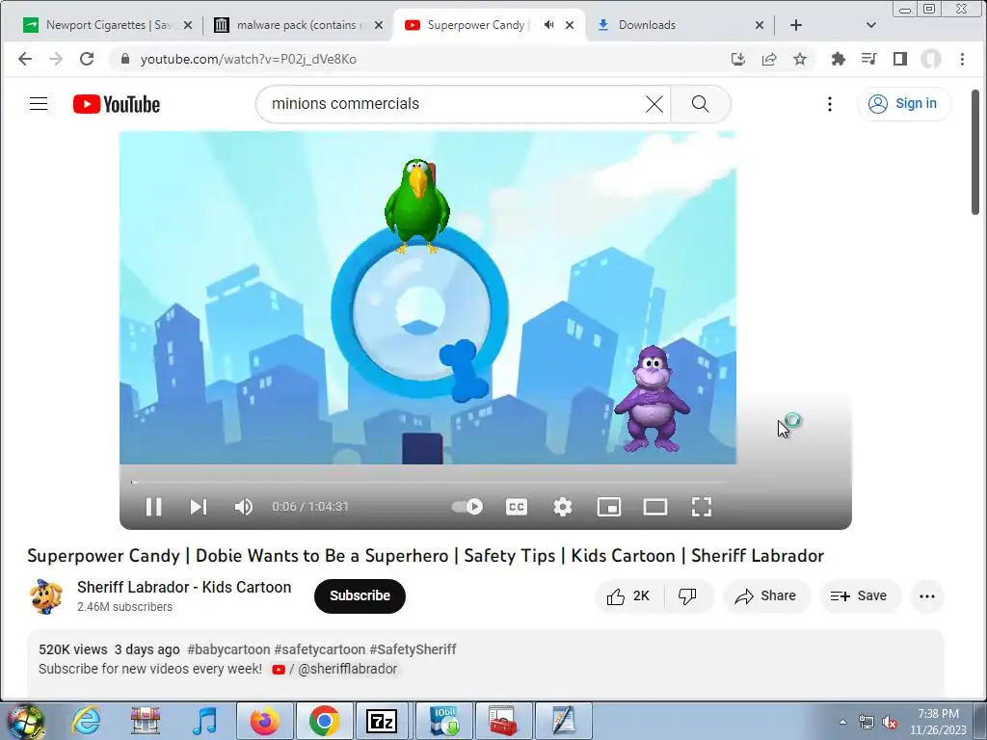
Task: Click the Sign in button
Action: 904,104
